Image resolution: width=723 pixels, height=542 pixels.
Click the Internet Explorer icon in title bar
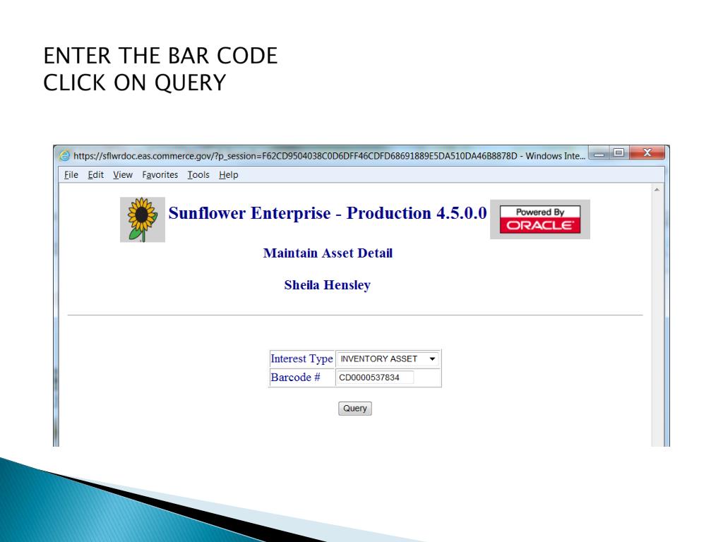tap(64, 156)
